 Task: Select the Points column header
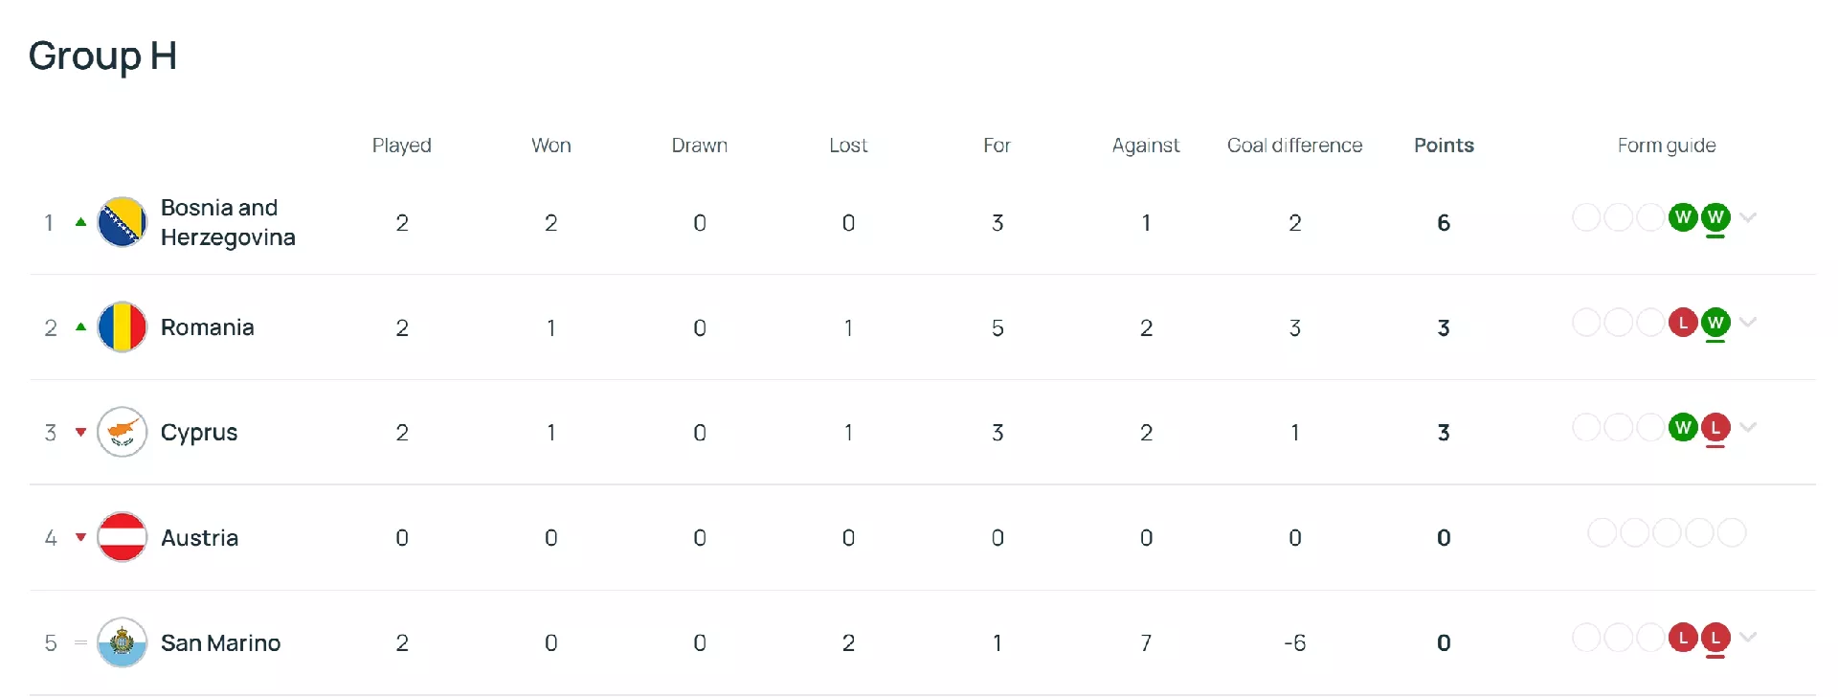click(1444, 146)
